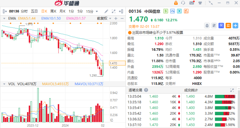
Task: Open the mail messages icon
Action: (192, 3)
